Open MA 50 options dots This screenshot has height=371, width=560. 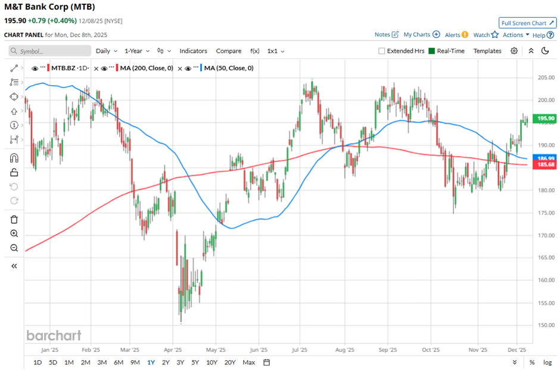coord(196,67)
